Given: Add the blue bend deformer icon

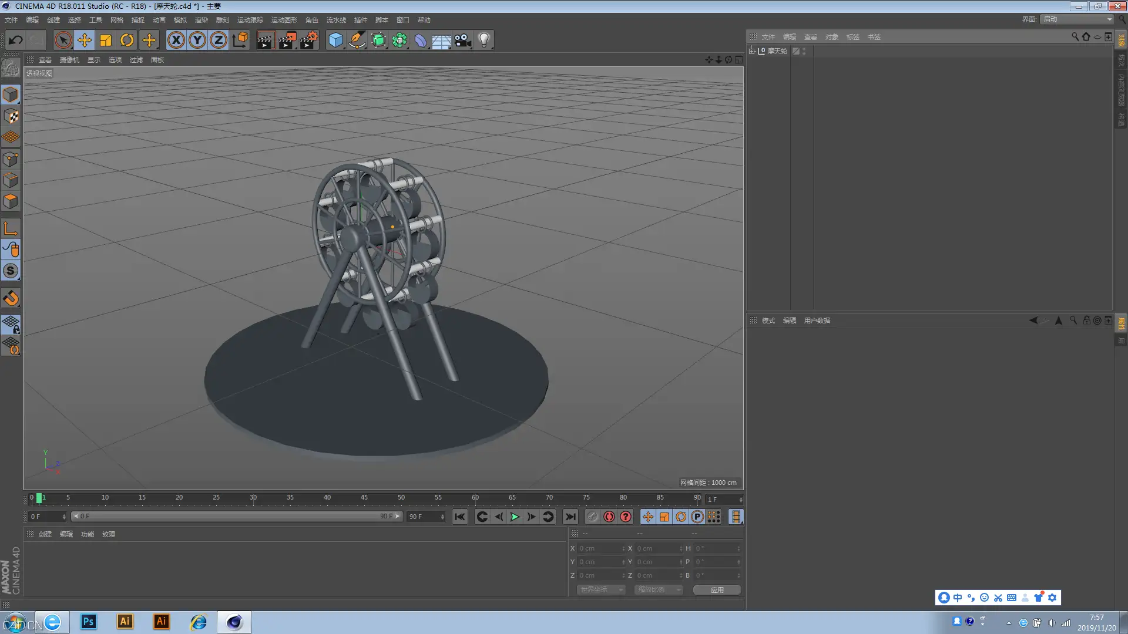Looking at the screenshot, I should [x=421, y=40].
